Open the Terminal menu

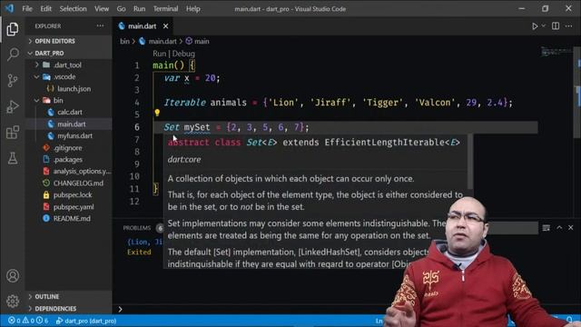click(x=165, y=8)
